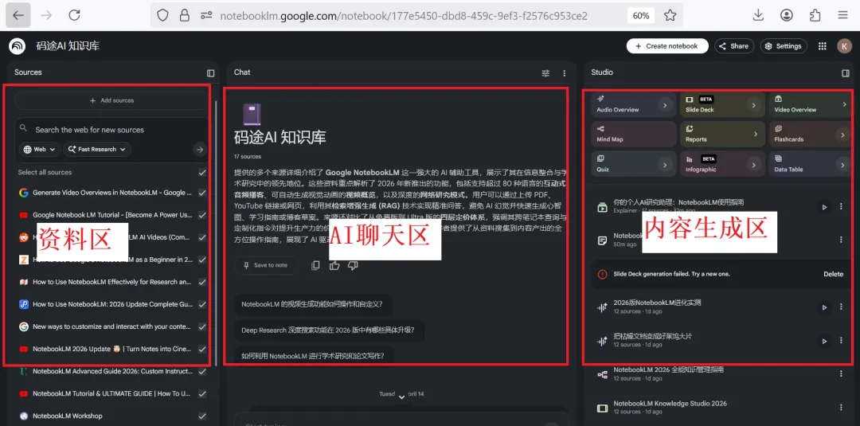Expand Data Table options chevron
The width and height of the screenshot is (860, 426).
[x=843, y=164]
